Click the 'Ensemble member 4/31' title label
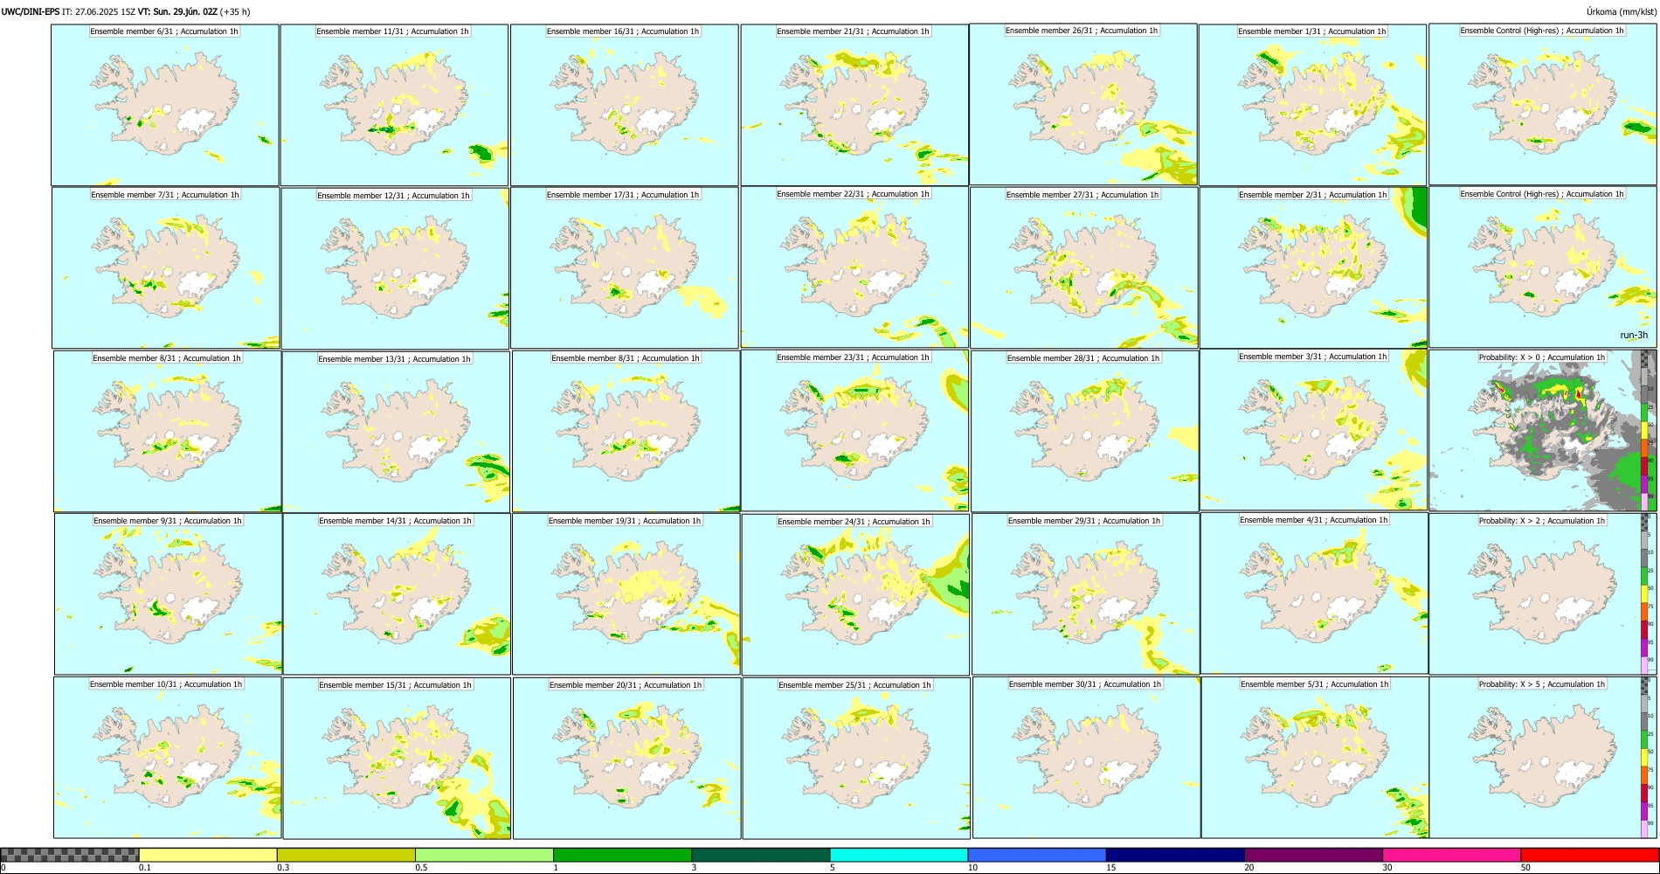 point(1314,520)
